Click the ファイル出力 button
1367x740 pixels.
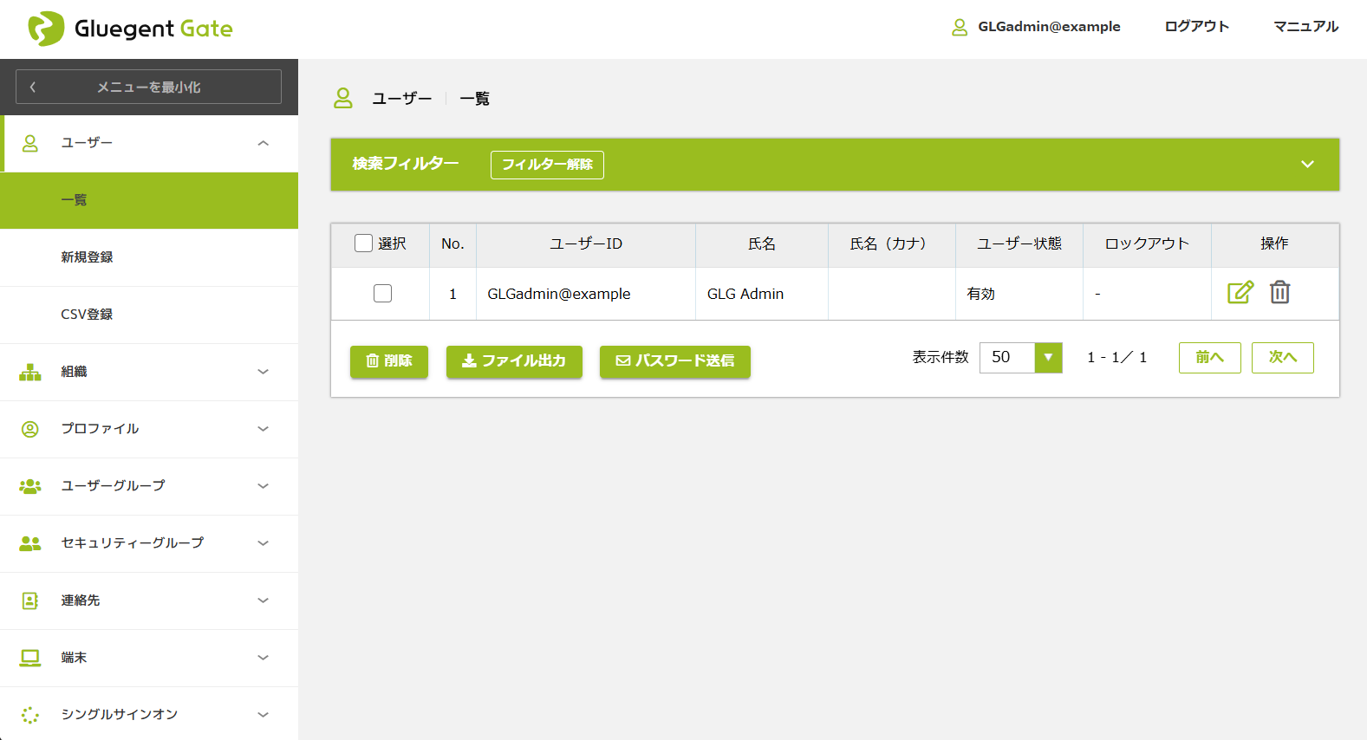[x=514, y=360]
